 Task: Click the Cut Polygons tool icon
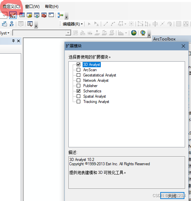(155, 24)
